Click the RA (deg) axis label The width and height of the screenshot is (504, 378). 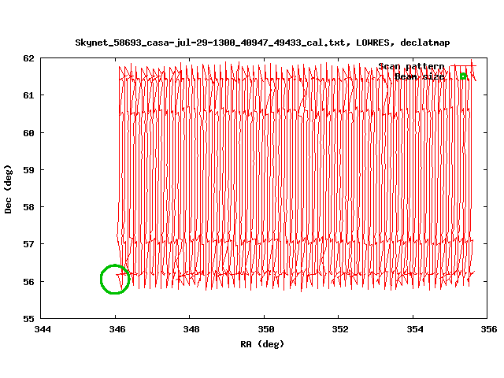click(x=262, y=344)
